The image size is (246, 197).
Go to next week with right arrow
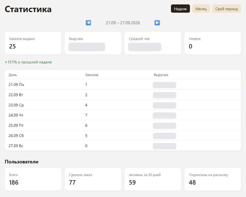(x=157, y=23)
